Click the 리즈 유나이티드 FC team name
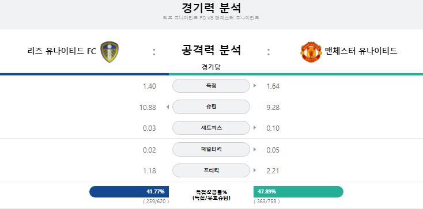 point(62,51)
